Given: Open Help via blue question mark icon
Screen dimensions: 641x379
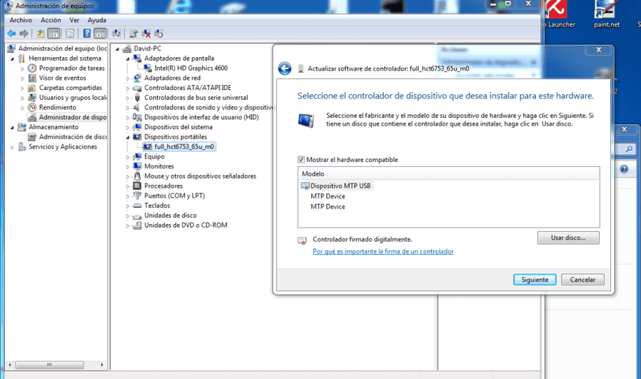Looking at the screenshot, I should [86, 34].
